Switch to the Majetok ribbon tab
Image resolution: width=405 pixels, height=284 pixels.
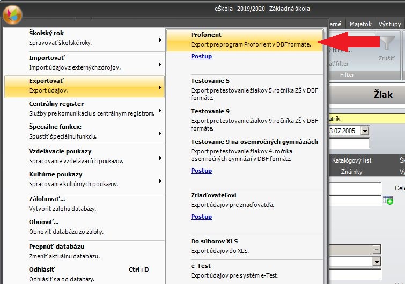360,24
